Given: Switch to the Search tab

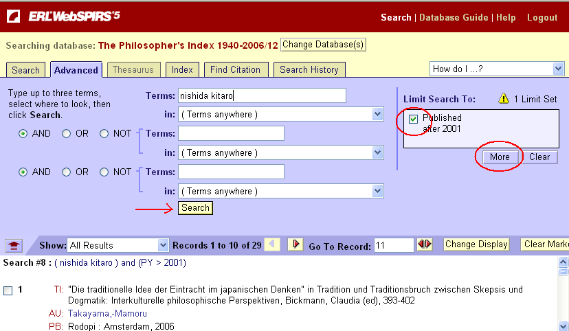Looking at the screenshot, I should [x=25, y=70].
